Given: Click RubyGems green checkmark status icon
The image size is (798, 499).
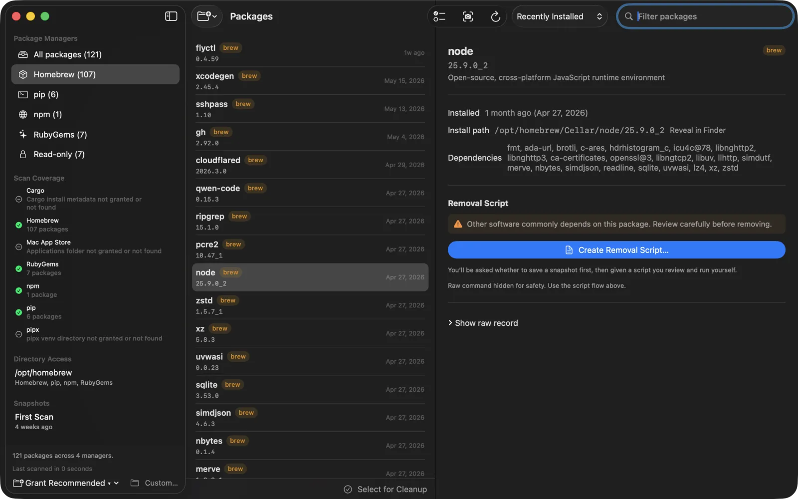Looking at the screenshot, I should click(18, 268).
